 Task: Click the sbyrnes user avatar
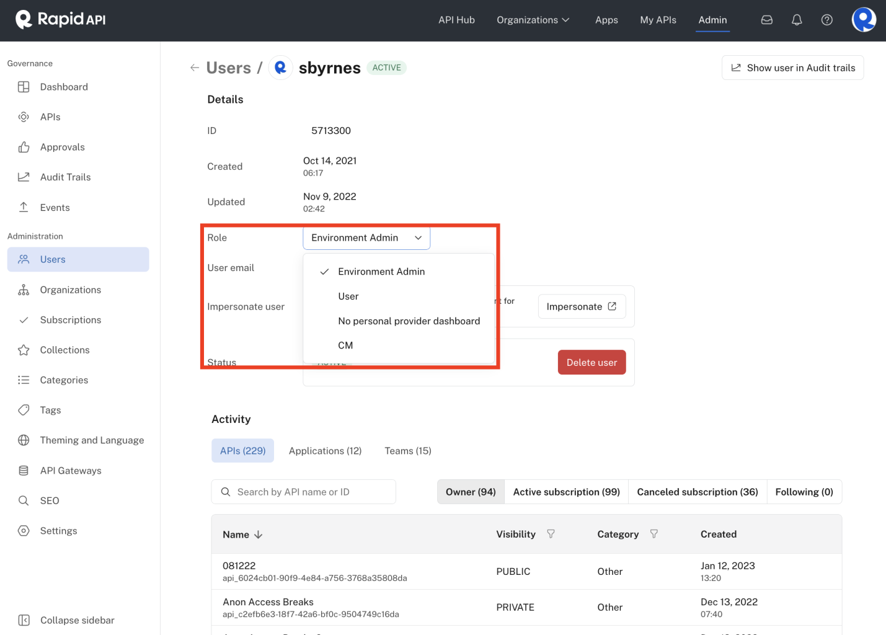(x=280, y=68)
